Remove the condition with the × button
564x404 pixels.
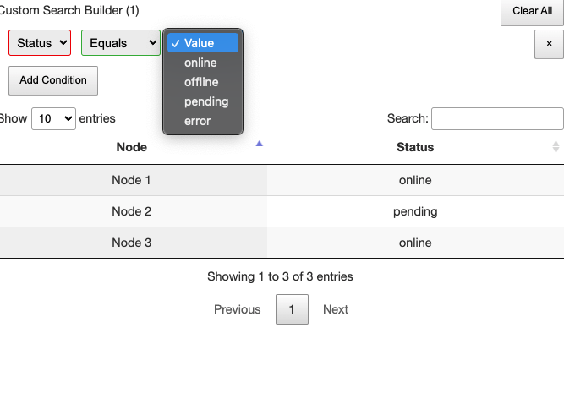coord(549,44)
